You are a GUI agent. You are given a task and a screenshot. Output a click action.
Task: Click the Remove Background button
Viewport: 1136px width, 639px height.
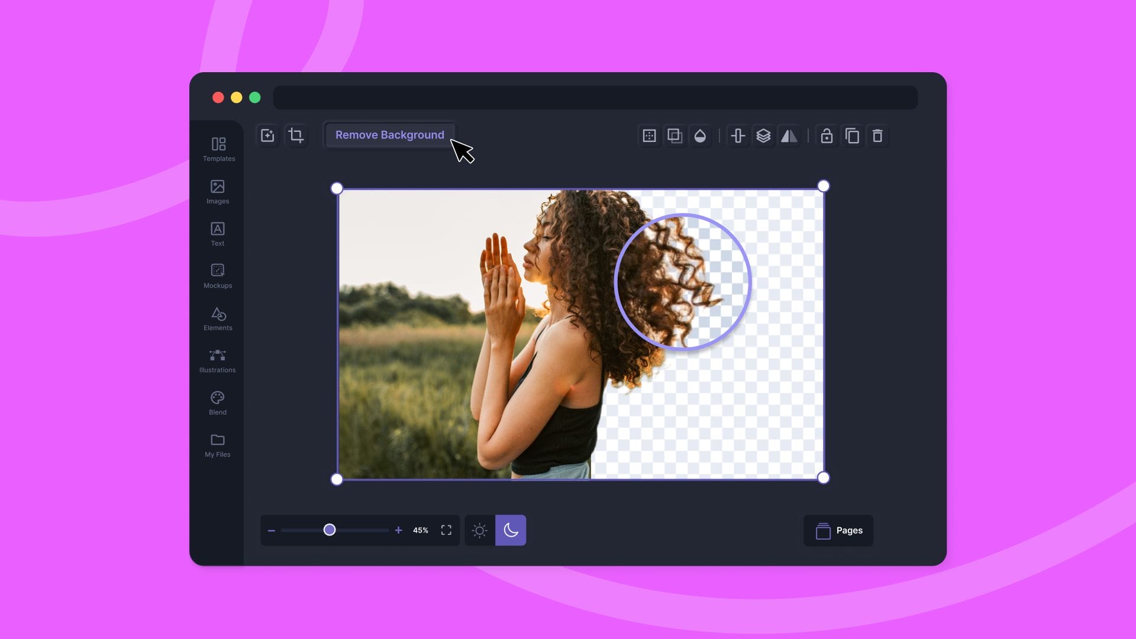389,135
